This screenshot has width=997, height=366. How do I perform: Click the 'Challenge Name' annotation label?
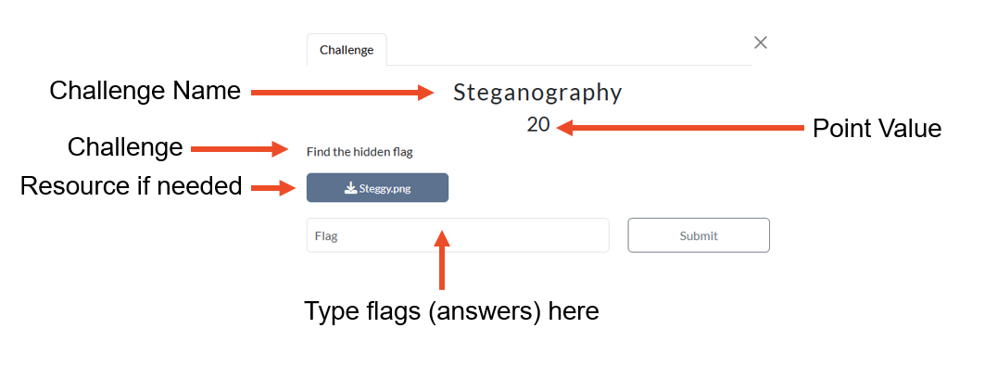(145, 91)
